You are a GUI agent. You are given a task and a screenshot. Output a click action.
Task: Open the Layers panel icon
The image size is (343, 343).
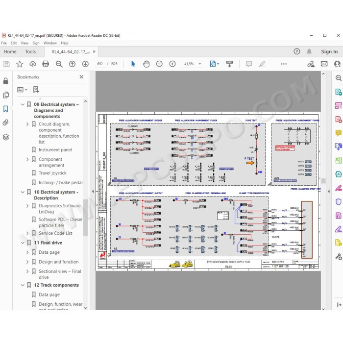[x=6, y=137]
